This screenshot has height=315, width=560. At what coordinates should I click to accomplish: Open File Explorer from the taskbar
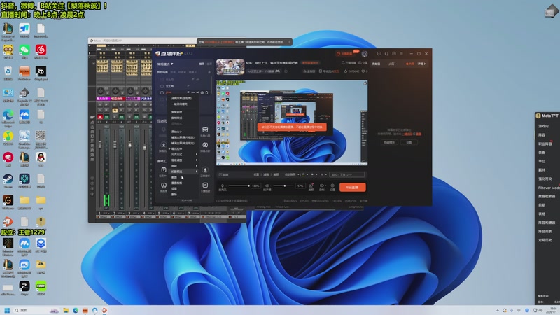click(x=66, y=310)
